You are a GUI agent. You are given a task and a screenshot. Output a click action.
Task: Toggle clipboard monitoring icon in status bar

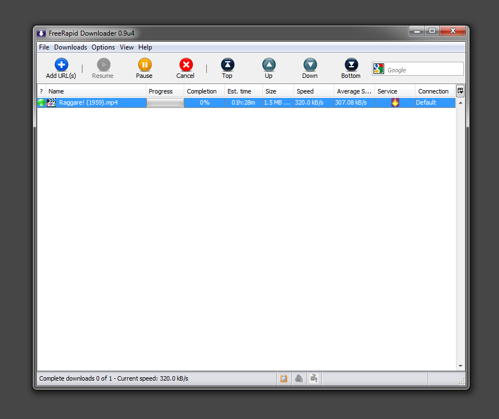pyautogui.click(x=284, y=378)
